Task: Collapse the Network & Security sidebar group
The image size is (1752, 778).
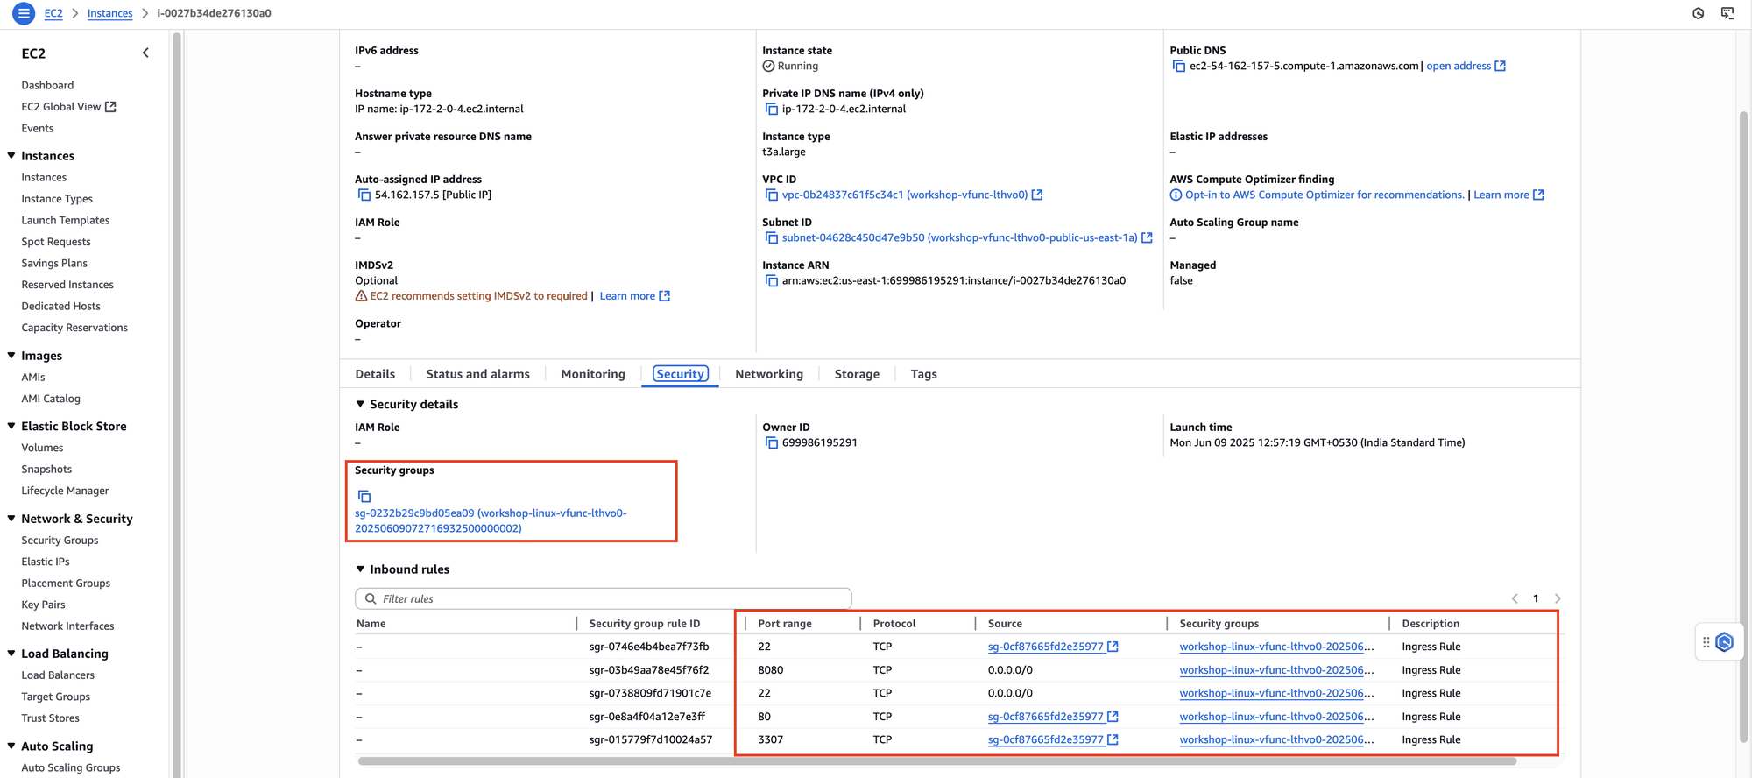Action: 11,519
